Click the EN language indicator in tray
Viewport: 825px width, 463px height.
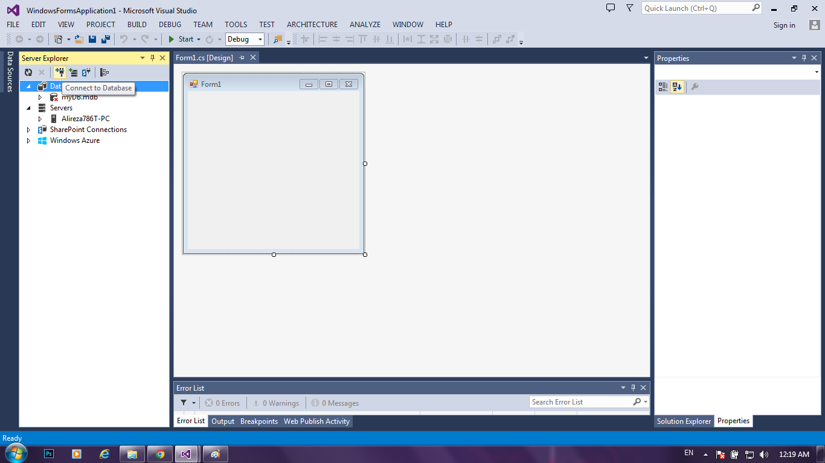[689, 453]
